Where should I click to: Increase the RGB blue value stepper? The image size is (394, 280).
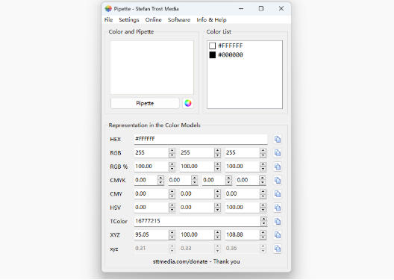click(263, 150)
